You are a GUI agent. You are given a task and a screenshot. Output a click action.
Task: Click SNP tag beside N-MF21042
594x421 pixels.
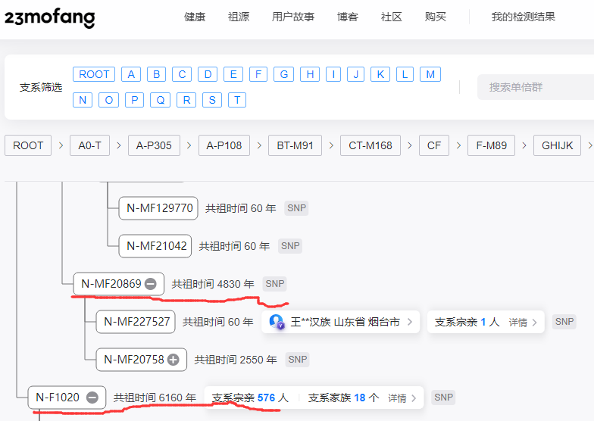290,245
